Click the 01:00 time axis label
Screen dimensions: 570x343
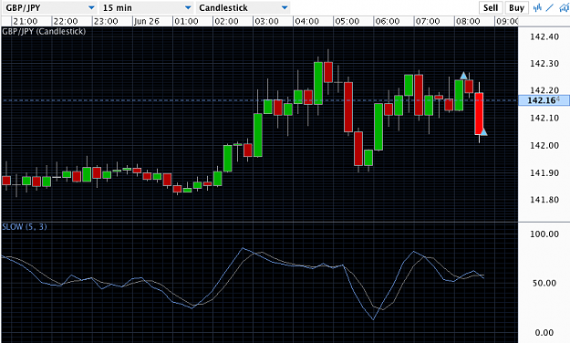point(186,22)
